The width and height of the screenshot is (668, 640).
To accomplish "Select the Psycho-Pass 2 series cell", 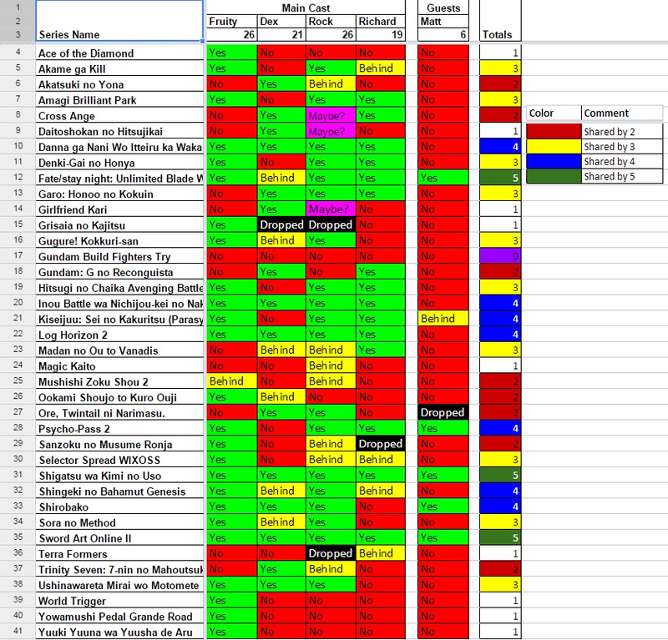I will (x=119, y=429).
